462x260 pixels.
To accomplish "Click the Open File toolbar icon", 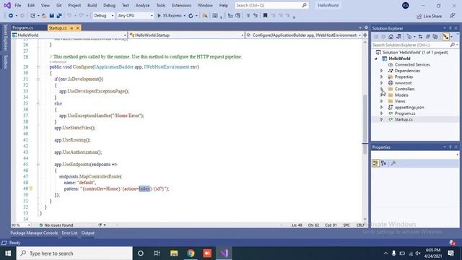I will coord(44,16).
